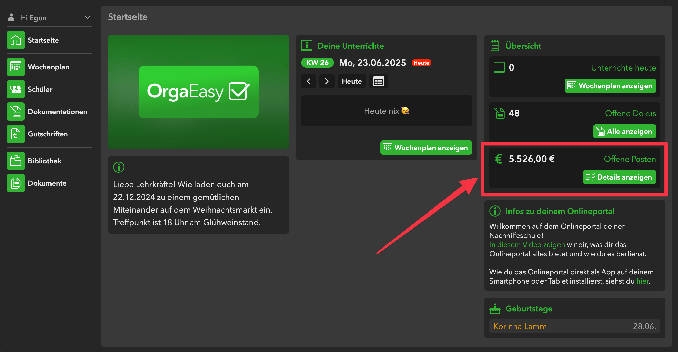The height and width of the screenshot is (352, 678).
Task: Select Korinna Lamm birthday entry
Action: tap(574, 326)
